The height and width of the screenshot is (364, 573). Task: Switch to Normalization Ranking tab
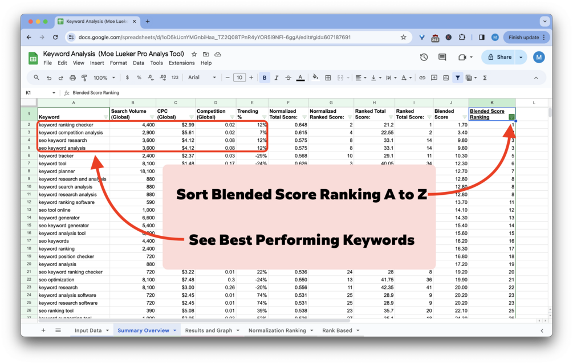[277, 330]
